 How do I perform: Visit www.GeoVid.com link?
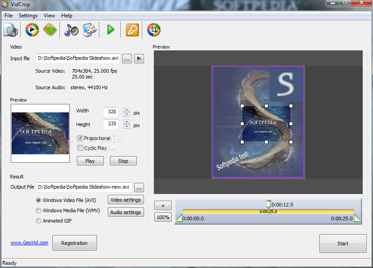click(29, 243)
